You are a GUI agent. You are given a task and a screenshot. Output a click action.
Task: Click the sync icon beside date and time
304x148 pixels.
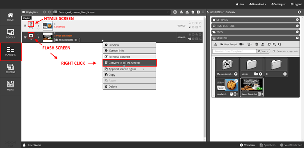299,12
